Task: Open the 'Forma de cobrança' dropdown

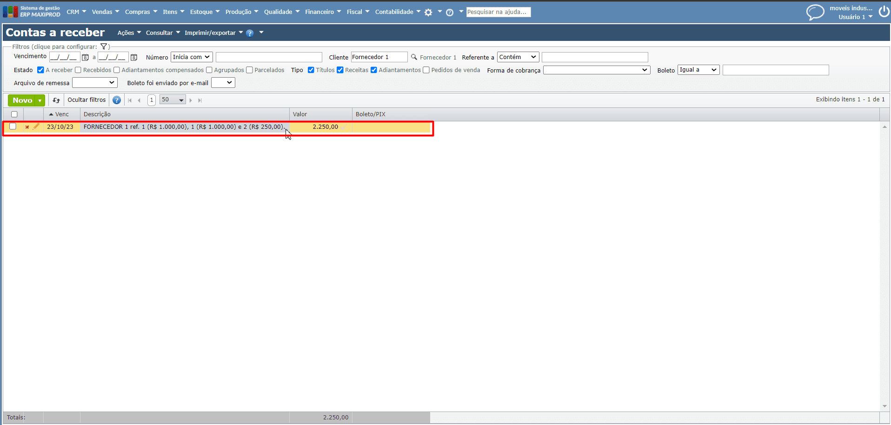Action: click(x=597, y=70)
